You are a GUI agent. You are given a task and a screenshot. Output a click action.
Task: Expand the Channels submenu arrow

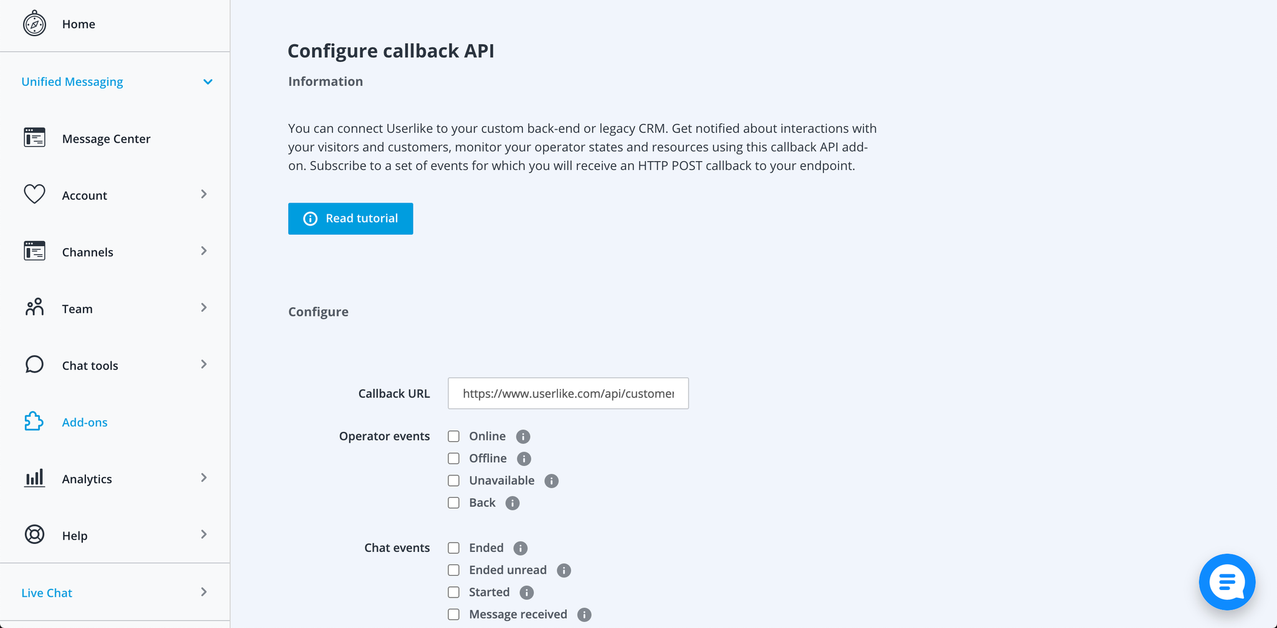point(204,251)
